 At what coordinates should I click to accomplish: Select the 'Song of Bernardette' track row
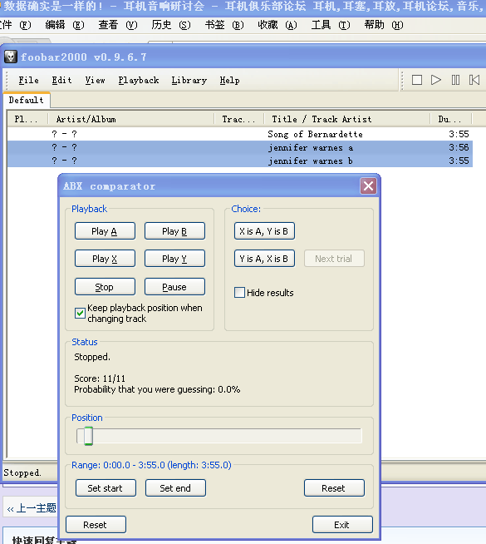pyautogui.click(x=240, y=134)
